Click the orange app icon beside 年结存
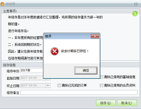This screenshot has height=109, width=141. coord(2,4)
